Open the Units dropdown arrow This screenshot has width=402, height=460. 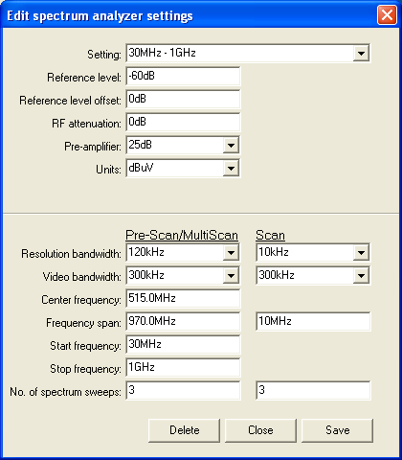(231, 168)
